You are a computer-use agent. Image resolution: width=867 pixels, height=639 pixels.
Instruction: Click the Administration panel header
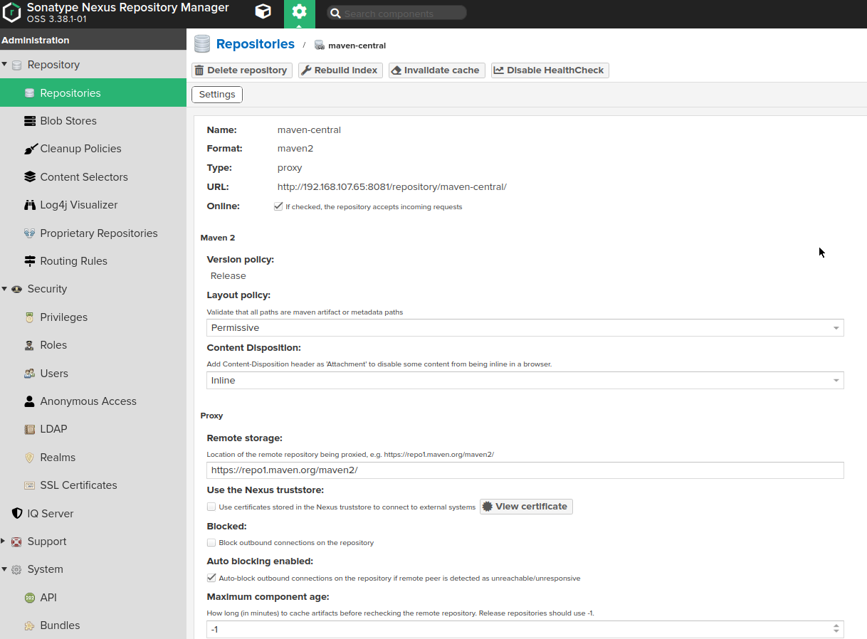click(x=93, y=40)
